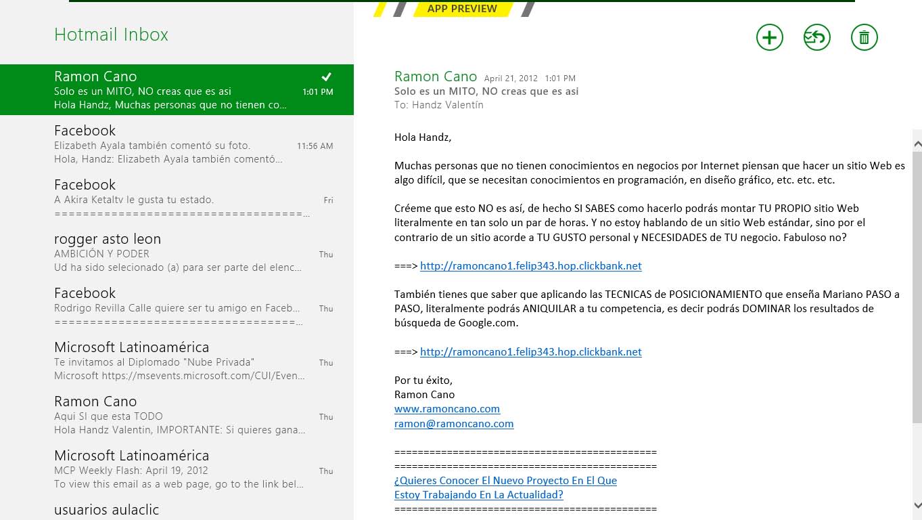Click the Delete trash can icon
Viewport: 922px width, 520px height.
tap(864, 37)
